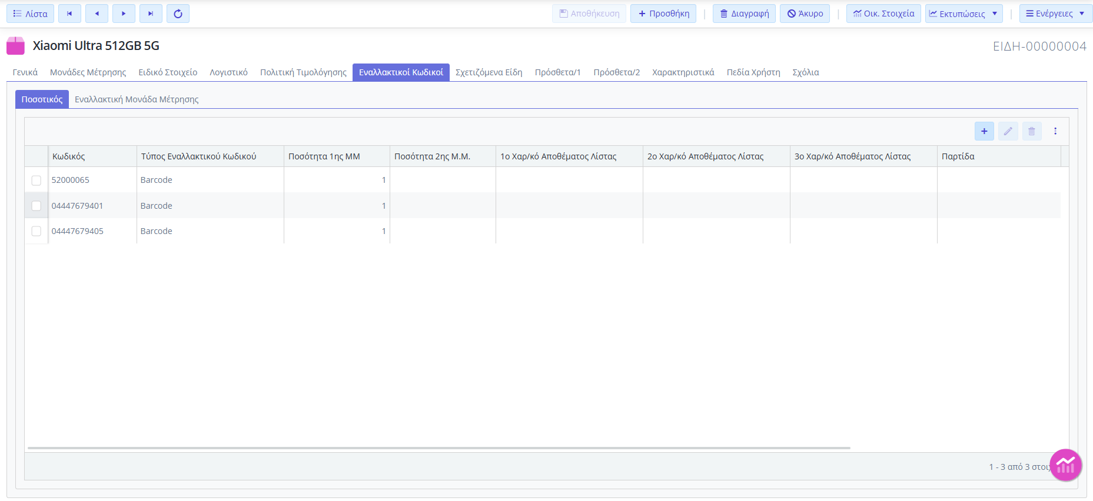The width and height of the screenshot is (1093, 501).
Task: Switch to the Πρόσθετα/2 tab
Action: pyautogui.click(x=617, y=72)
